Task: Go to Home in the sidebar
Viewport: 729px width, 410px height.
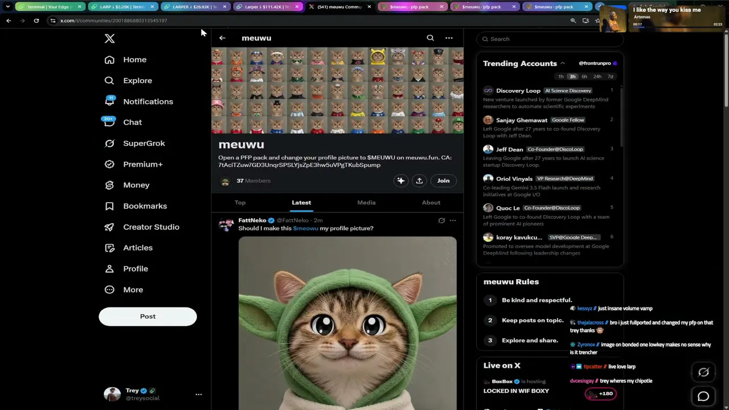Action: [x=125, y=60]
